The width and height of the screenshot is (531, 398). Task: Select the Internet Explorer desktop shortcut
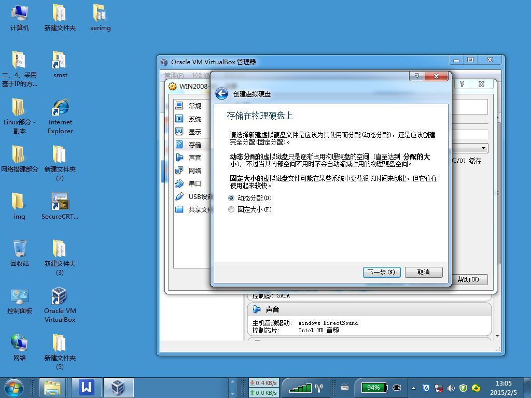tap(60, 117)
